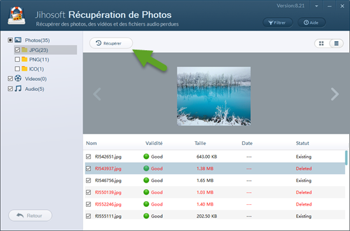Click the Videos film reel icon
350x231 pixels.
[18, 78]
